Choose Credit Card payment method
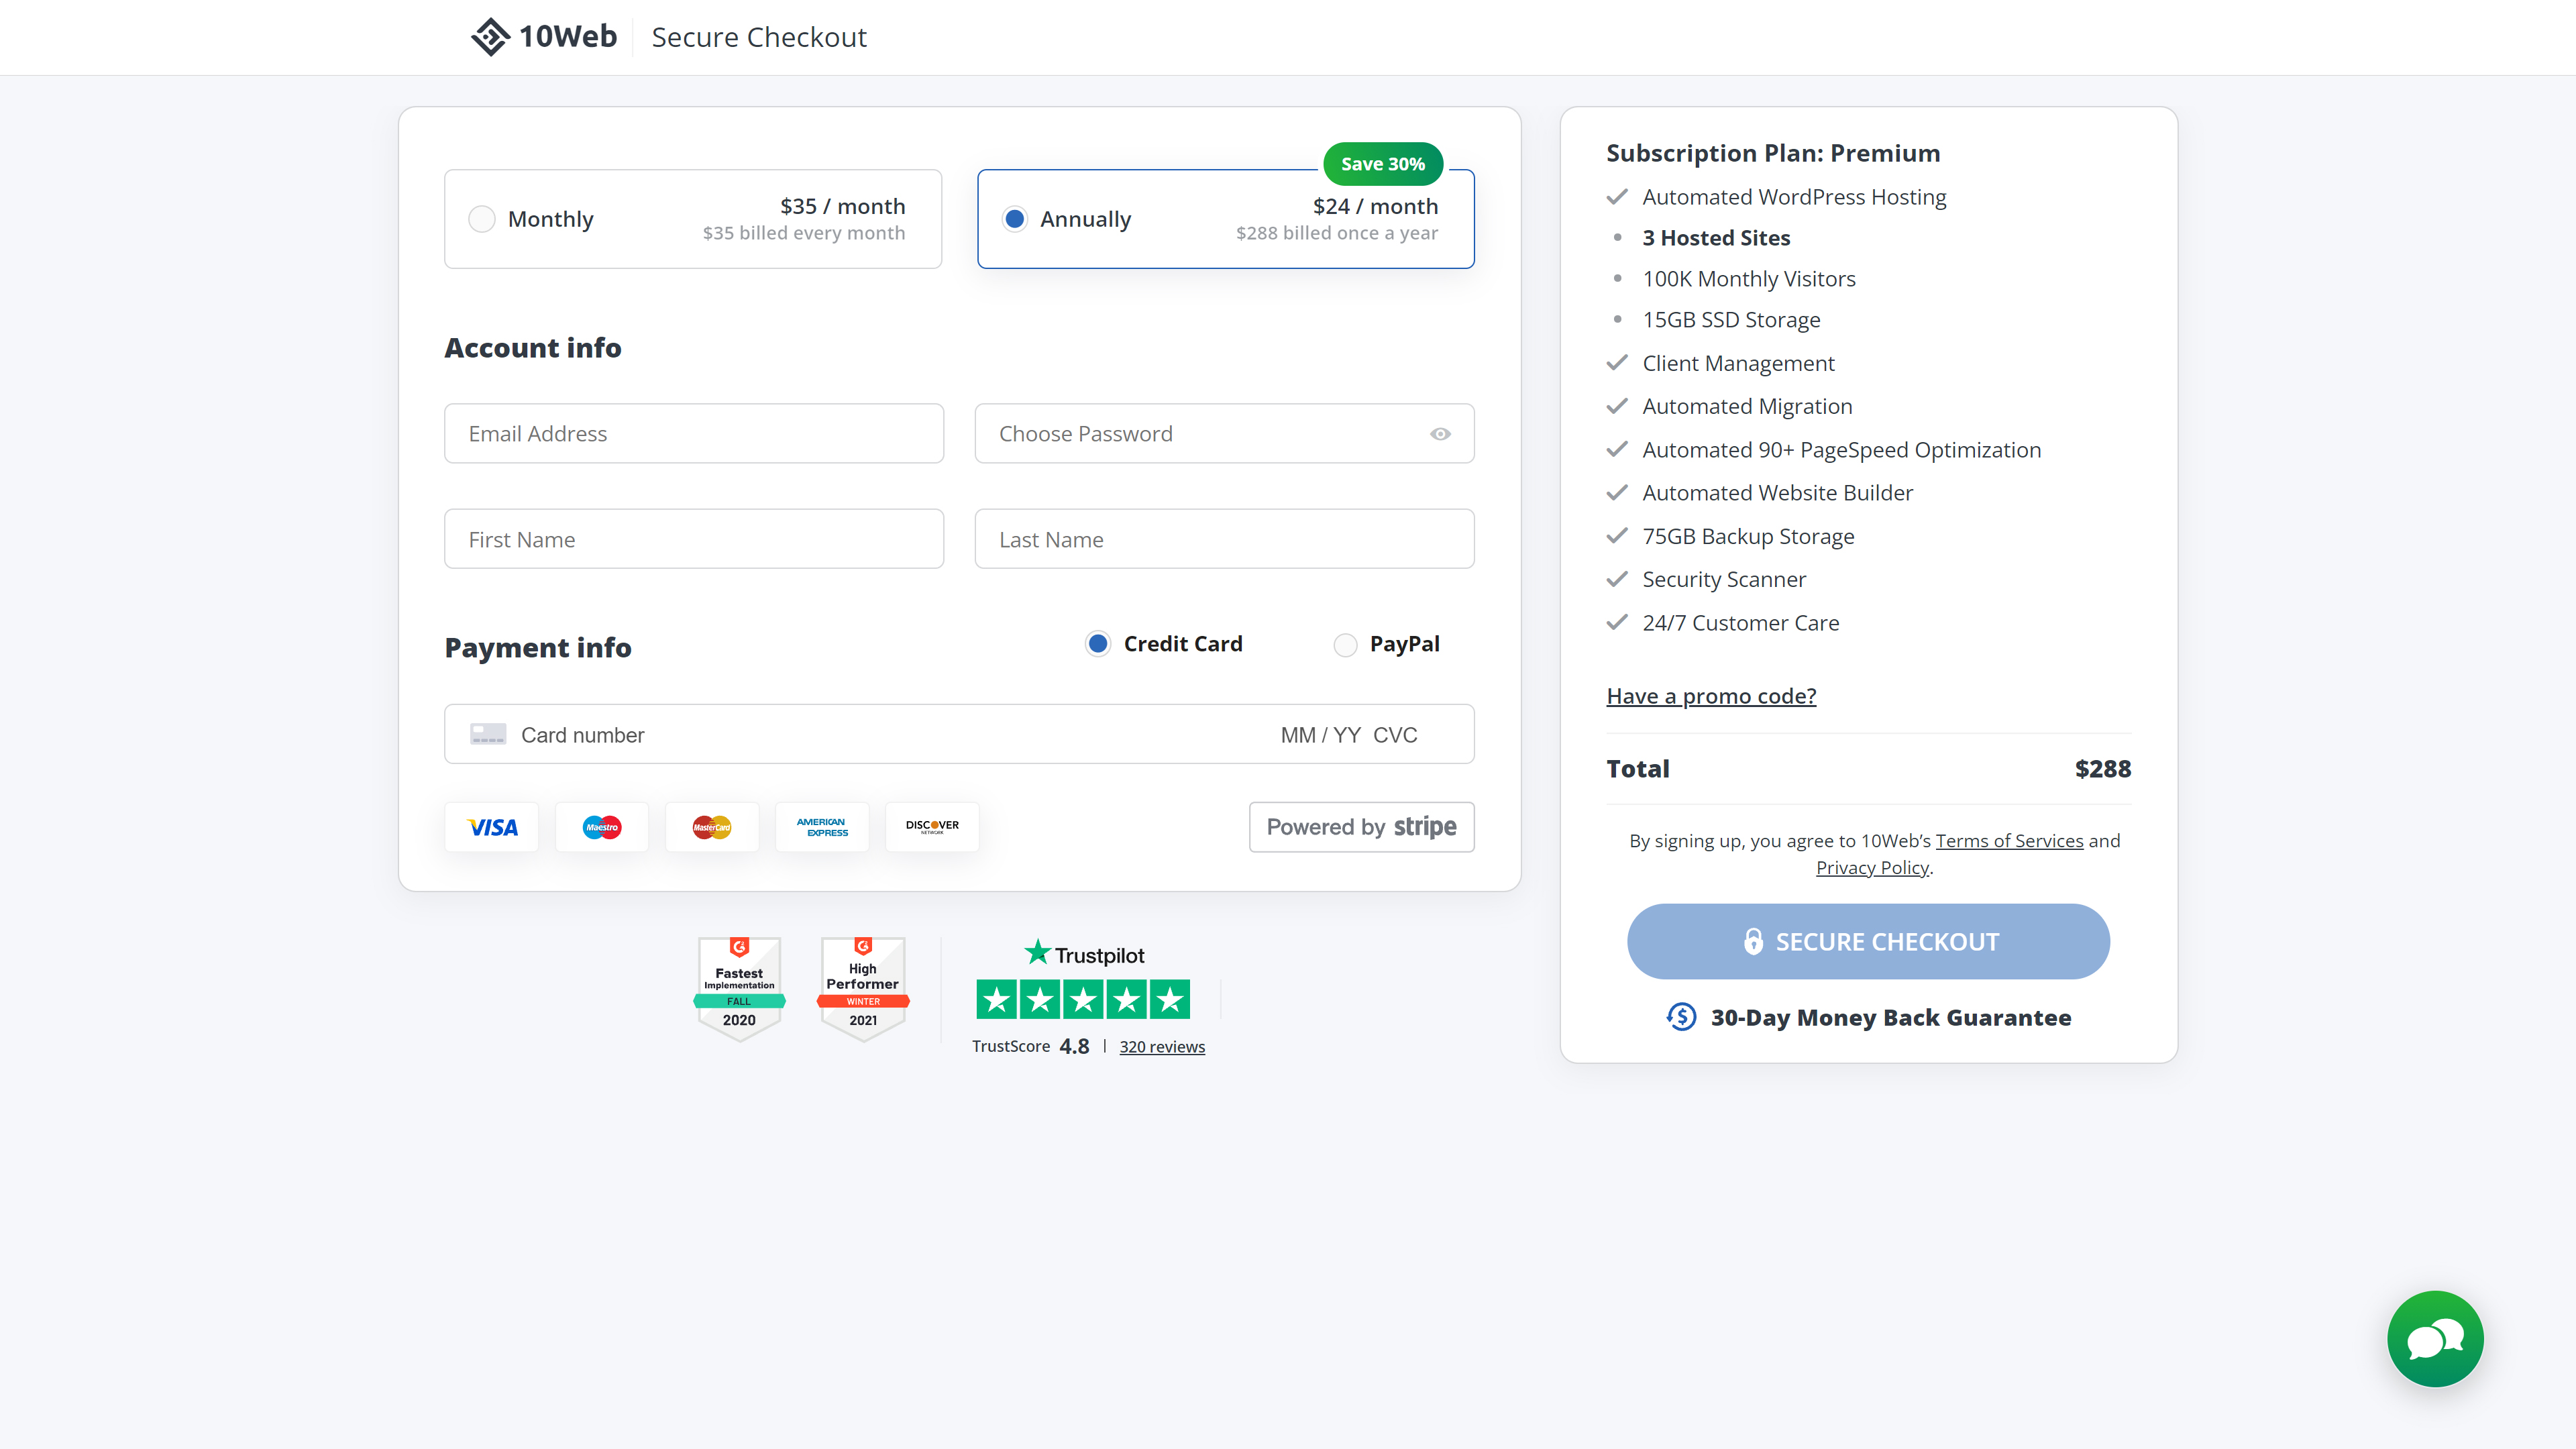 1098,645
